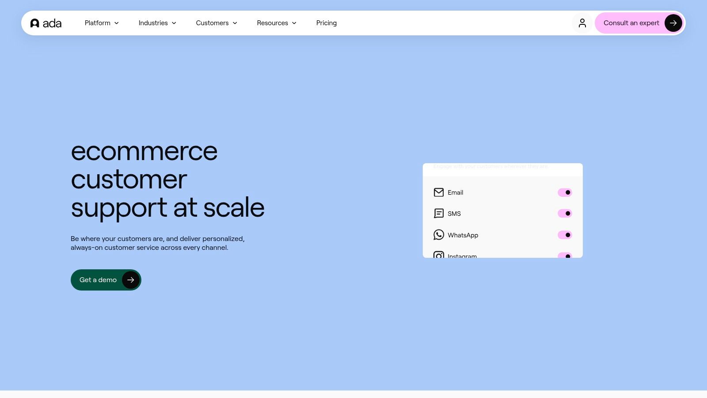
Task: Click the SMS message icon
Action: 438,214
